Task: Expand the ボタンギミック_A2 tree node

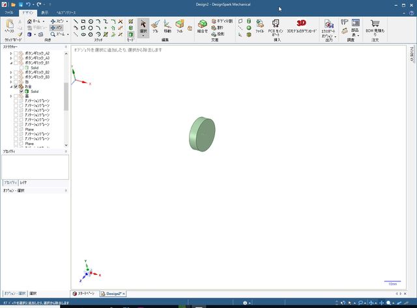Action: click(11, 53)
